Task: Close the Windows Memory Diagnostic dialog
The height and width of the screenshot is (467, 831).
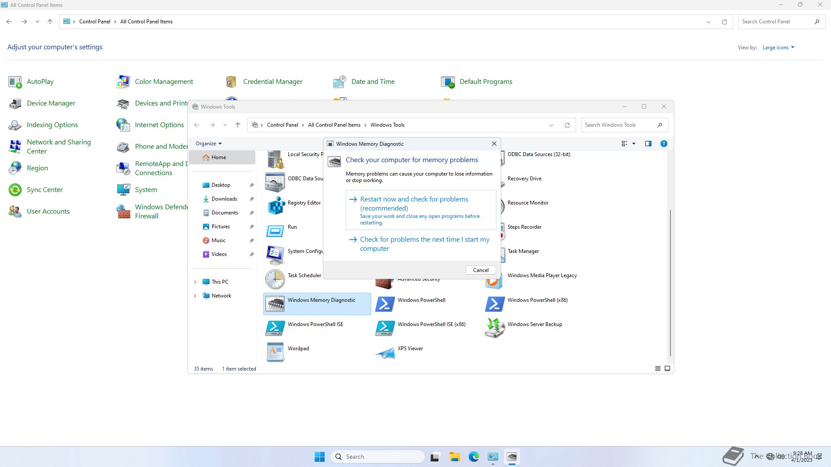Action: coord(494,144)
